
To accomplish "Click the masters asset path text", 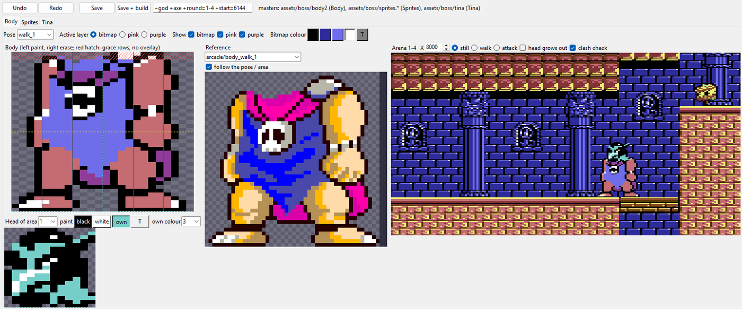I will (x=370, y=8).
